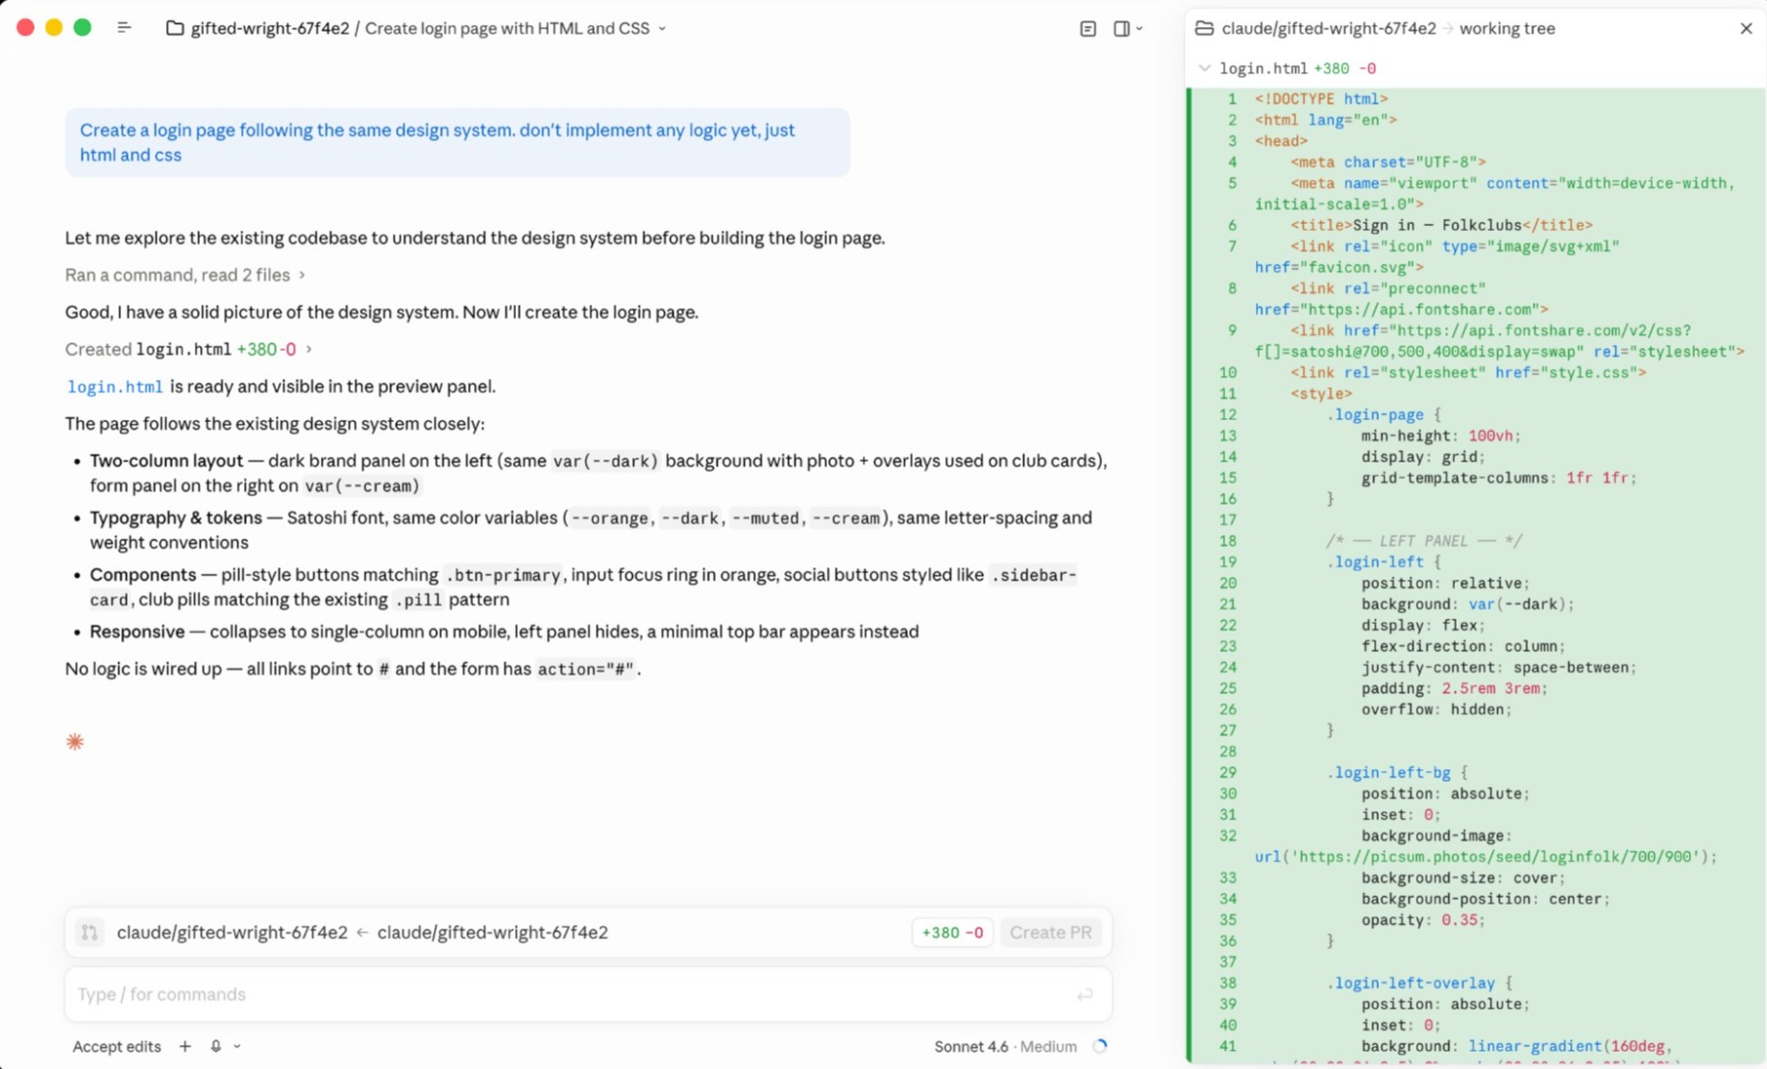1767x1069 pixels.
Task: Open the Sonnet 4.6 Medium model selector
Action: [1005, 1046]
